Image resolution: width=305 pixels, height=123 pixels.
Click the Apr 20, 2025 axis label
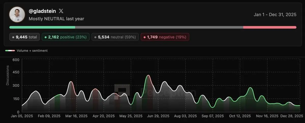coord(104,116)
